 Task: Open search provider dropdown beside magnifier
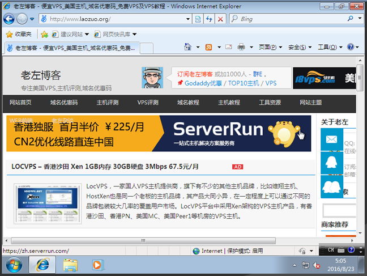point(360,19)
